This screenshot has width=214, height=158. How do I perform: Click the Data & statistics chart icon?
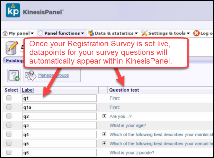[91, 33]
